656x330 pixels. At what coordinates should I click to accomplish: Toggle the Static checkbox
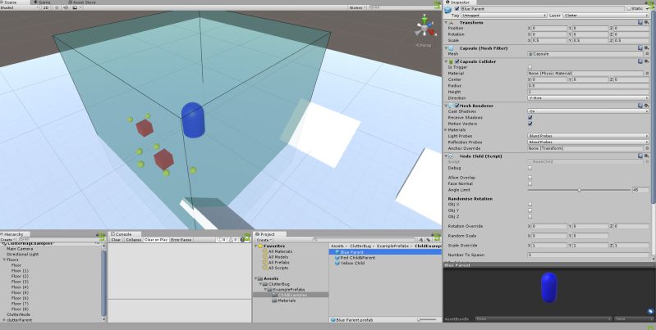[x=629, y=9]
